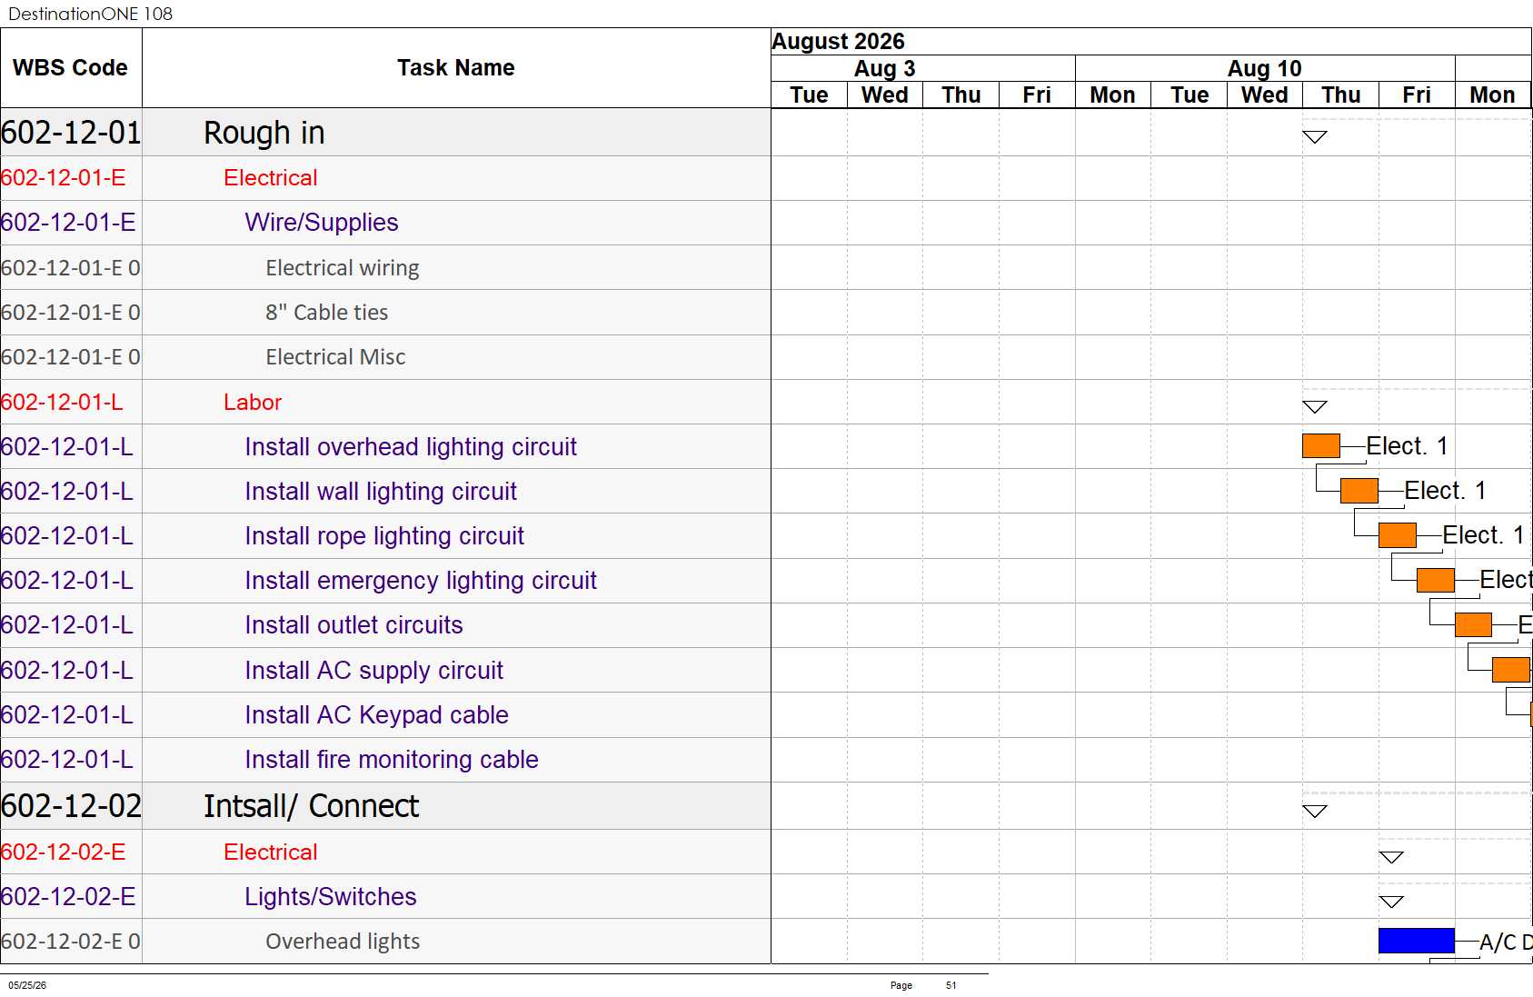The height and width of the screenshot is (997, 1533).
Task: Click the Task Name column header
Action: [456, 68]
